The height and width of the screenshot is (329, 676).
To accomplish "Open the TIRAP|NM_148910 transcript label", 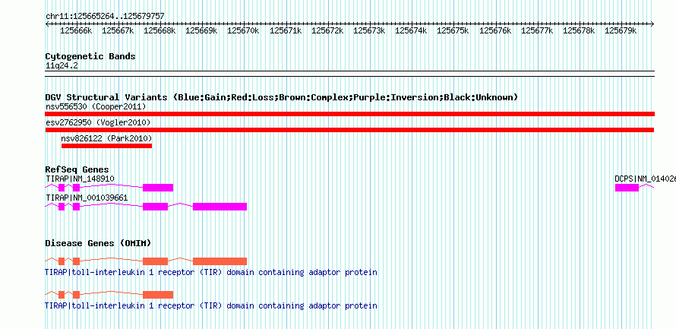I will [x=81, y=179].
